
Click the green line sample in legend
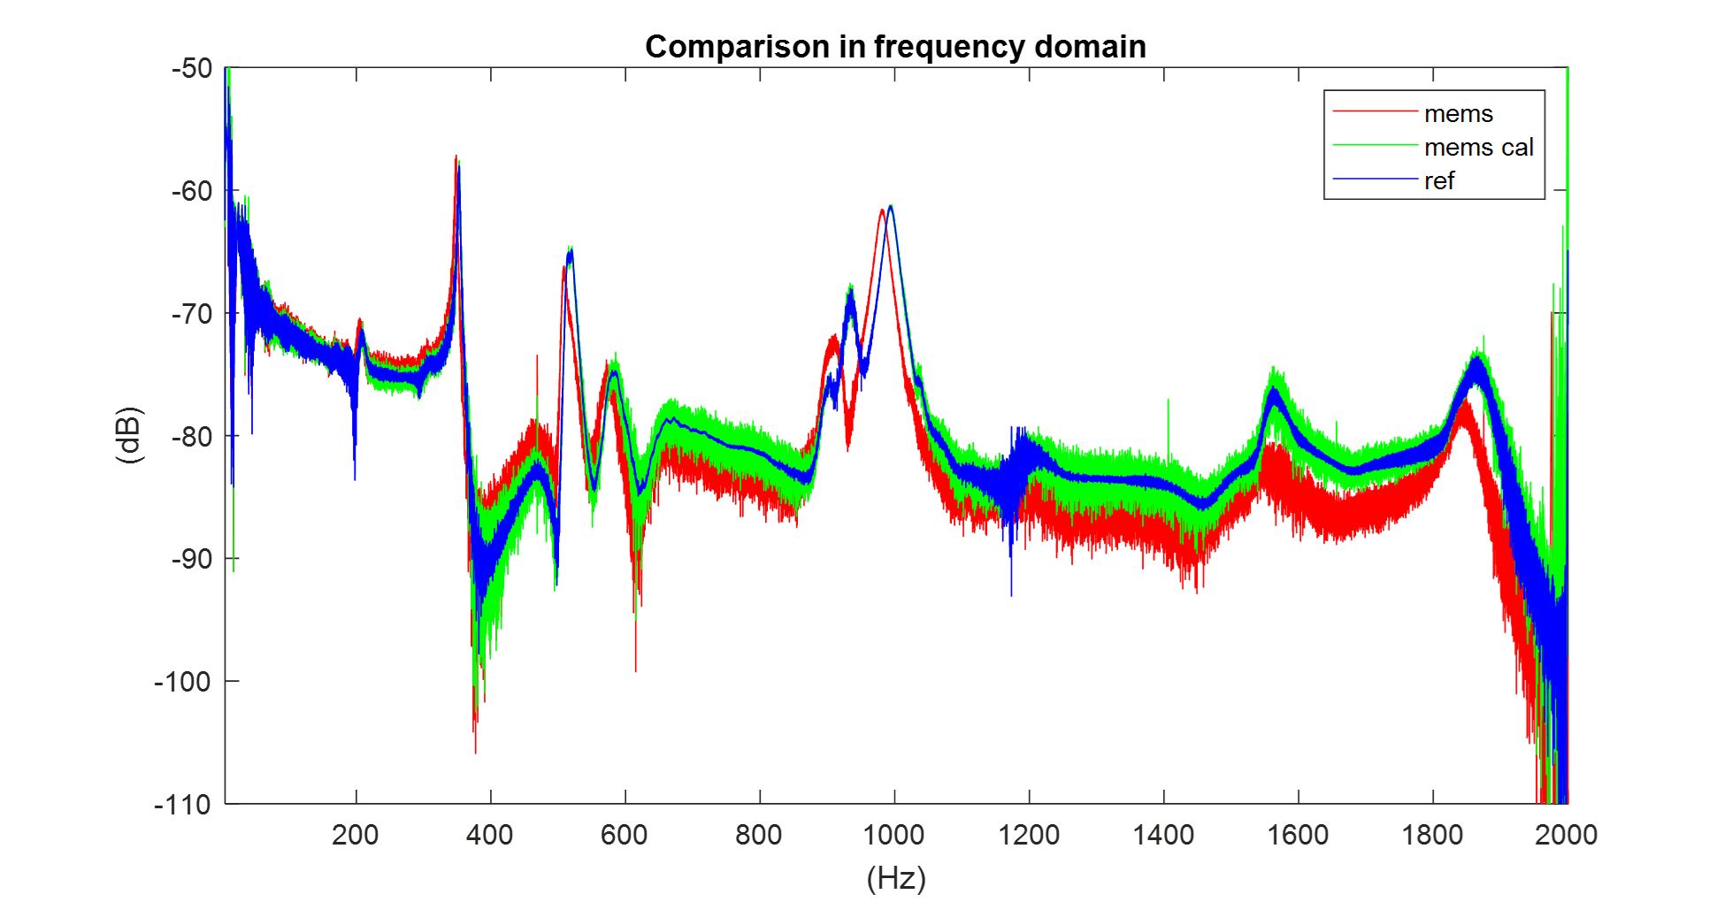[1375, 145]
